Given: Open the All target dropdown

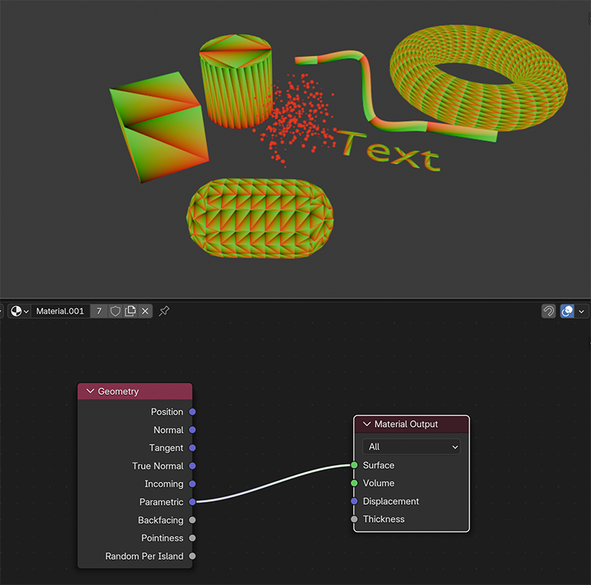Looking at the screenshot, I should coord(411,447).
